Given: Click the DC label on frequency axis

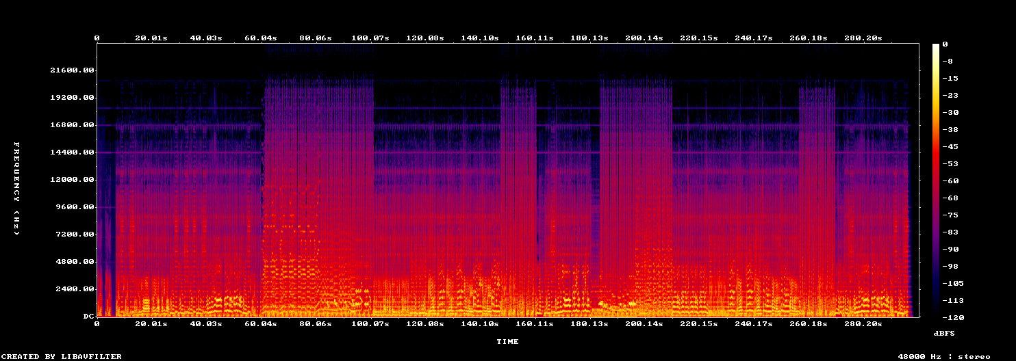Looking at the screenshot, I should [x=88, y=317].
